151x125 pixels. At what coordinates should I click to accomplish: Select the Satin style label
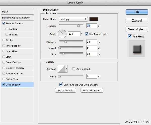click(9, 57)
